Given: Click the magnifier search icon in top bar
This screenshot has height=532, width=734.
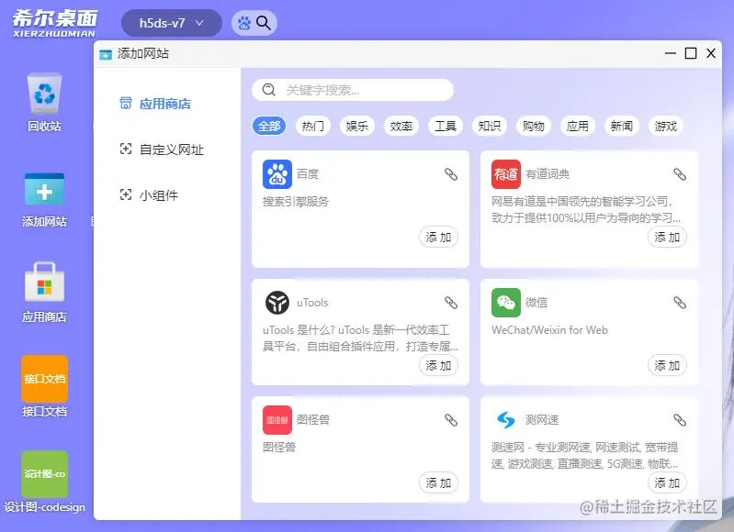Looking at the screenshot, I should click(x=264, y=23).
